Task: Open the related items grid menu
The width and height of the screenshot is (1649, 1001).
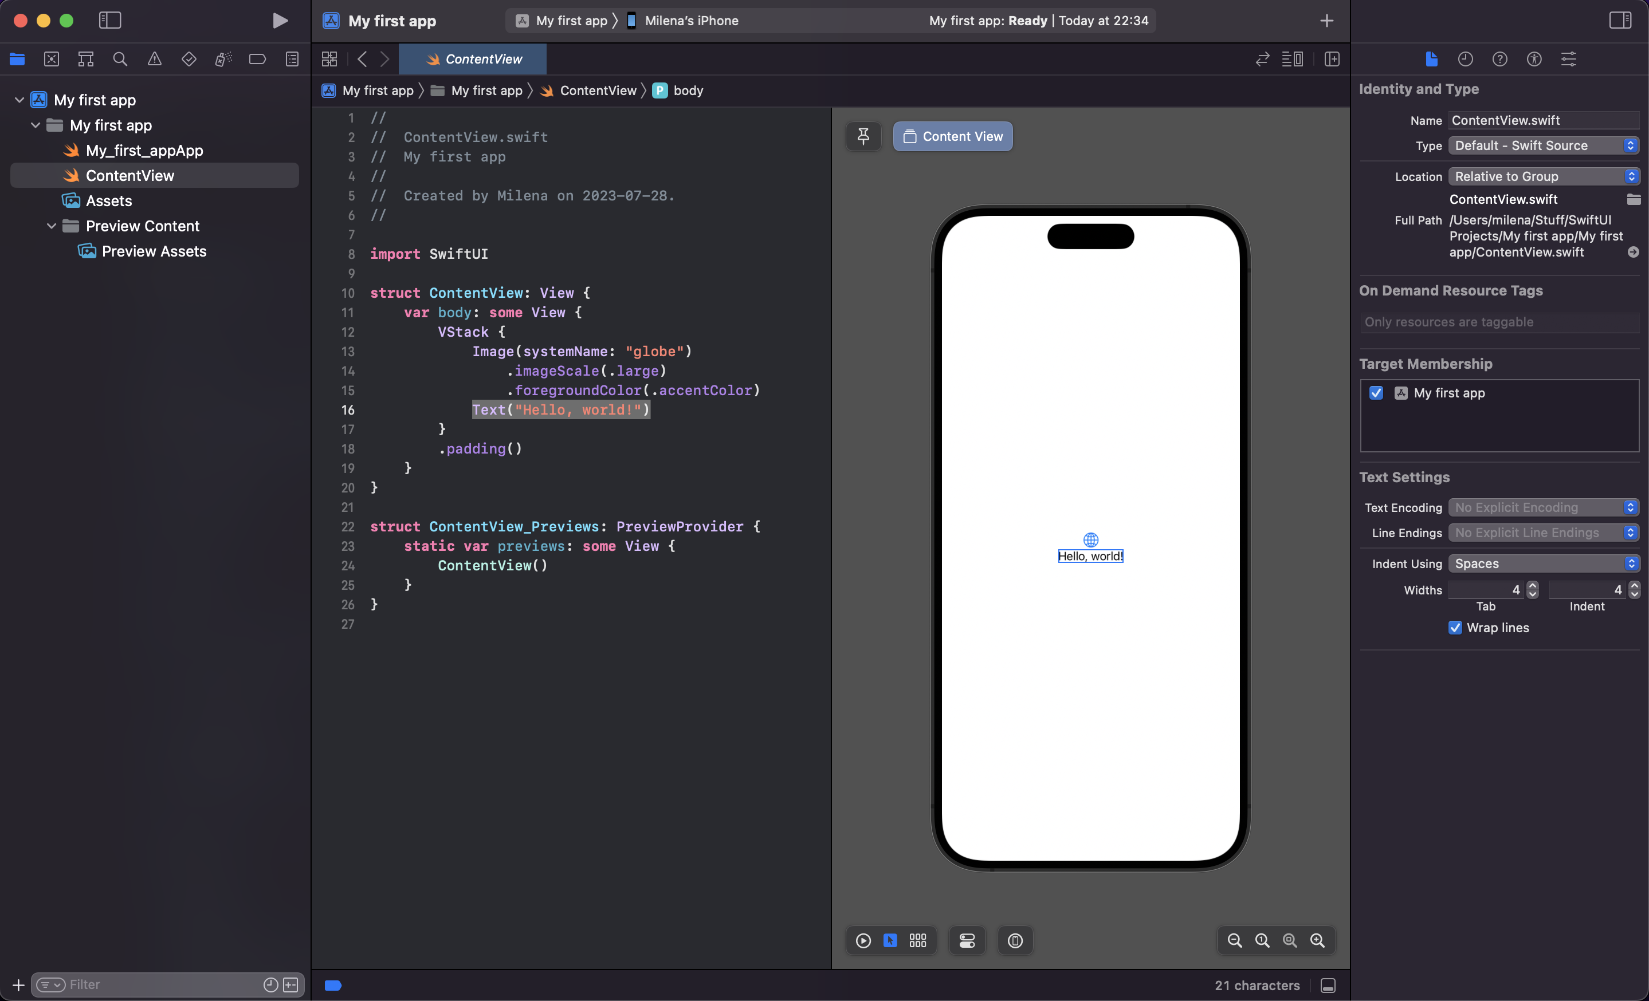Action: coord(329,59)
